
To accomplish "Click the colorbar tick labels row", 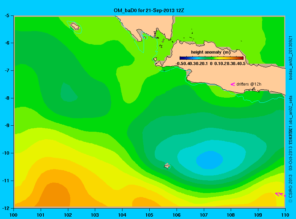I will point(211,64).
